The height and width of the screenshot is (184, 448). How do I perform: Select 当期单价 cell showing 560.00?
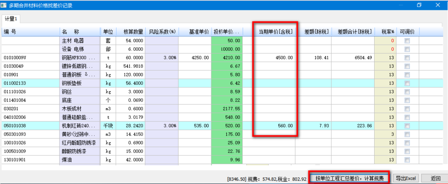coord(275,126)
